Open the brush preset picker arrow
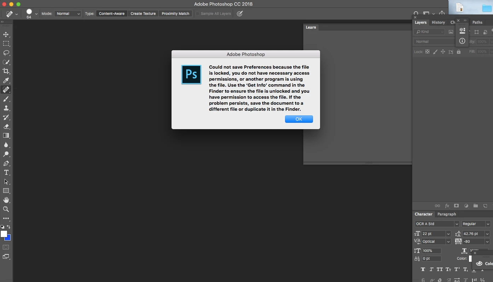Image resolution: width=493 pixels, height=282 pixels. tap(36, 14)
